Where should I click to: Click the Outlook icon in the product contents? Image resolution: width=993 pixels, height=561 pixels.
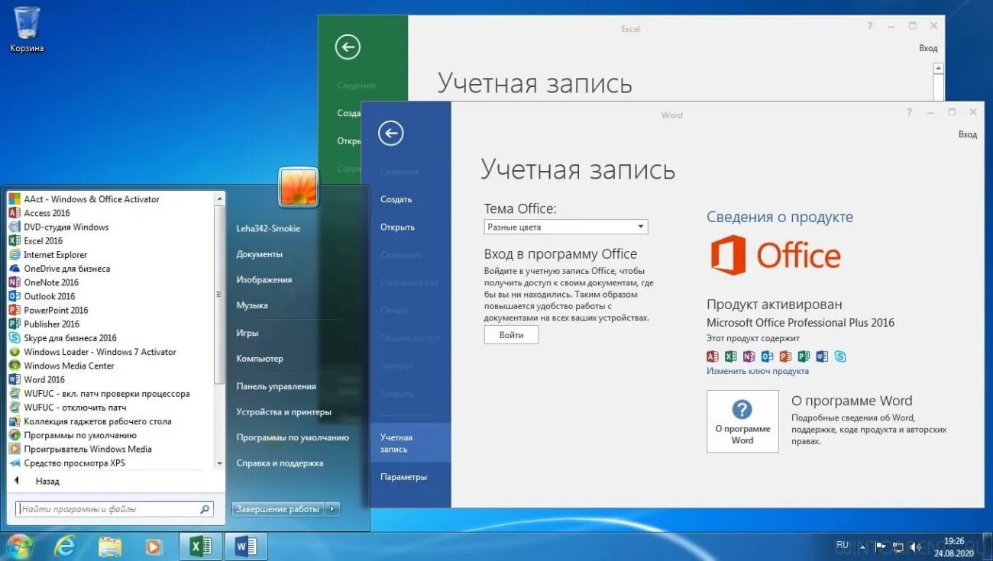coord(768,356)
